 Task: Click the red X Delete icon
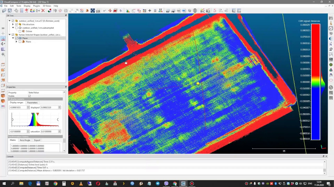[43, 11]
